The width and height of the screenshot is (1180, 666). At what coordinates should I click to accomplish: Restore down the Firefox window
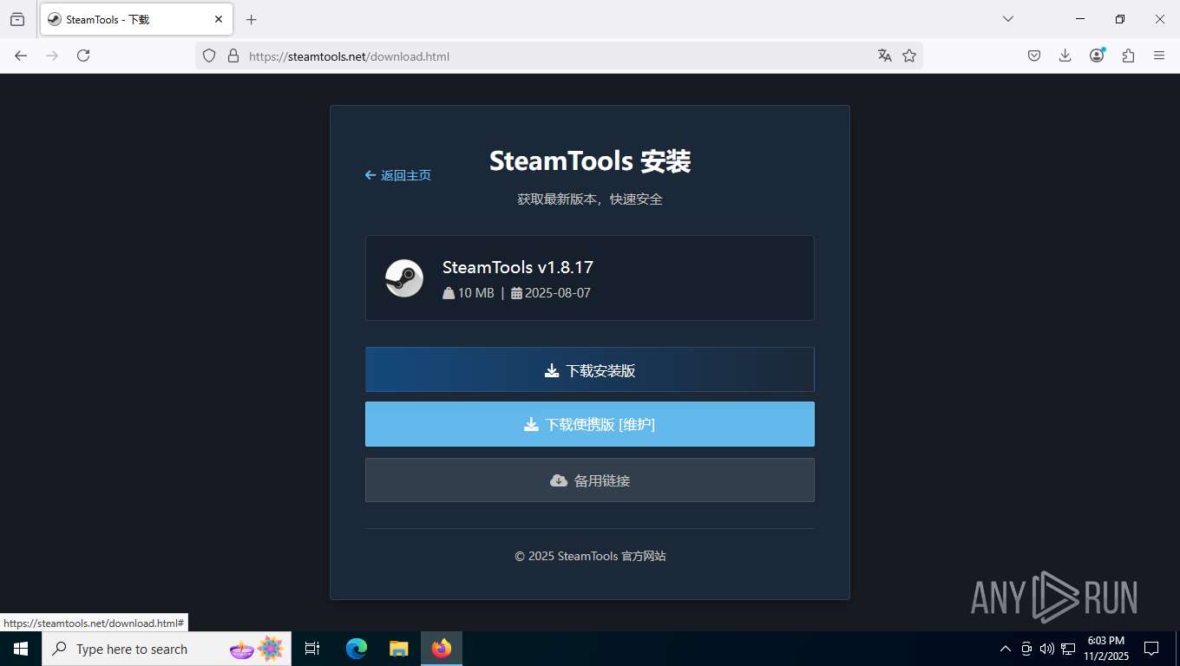pyautogui.click(x=1120, y=19)
